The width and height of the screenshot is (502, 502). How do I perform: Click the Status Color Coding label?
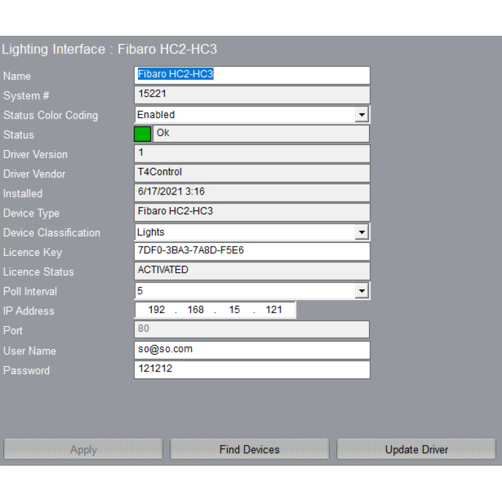pyautogui.click(x=51, y=115)
